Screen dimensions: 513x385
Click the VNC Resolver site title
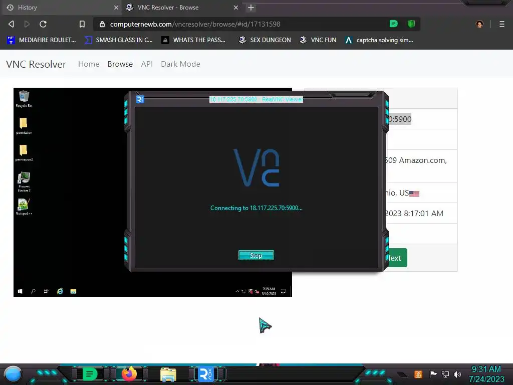[x=36, y=64]
